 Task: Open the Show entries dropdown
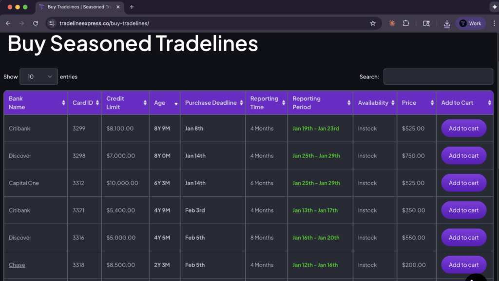tap(38, 76)
